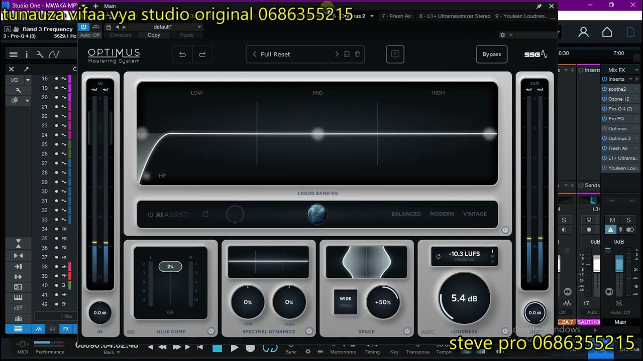Click the Compare button

121,35
